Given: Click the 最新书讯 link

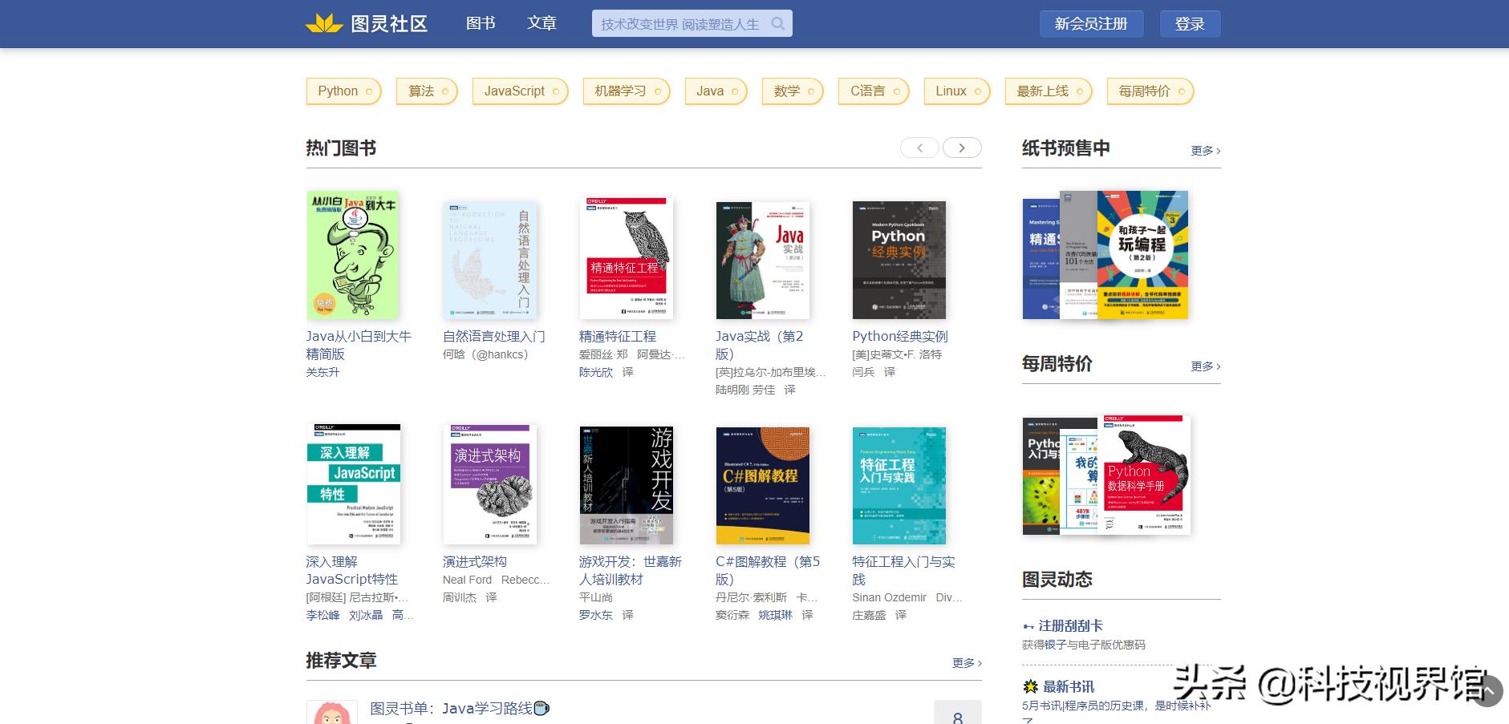Looking at the screenshot, I should [1069, 686].
